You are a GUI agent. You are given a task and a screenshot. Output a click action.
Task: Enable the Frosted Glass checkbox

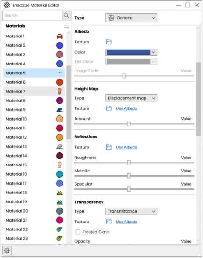(x=78, y=232)
